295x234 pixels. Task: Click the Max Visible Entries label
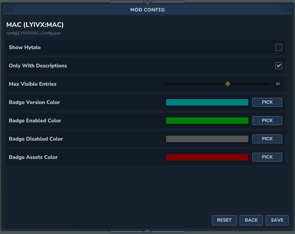pyautogui.click(x=33, y=84)
